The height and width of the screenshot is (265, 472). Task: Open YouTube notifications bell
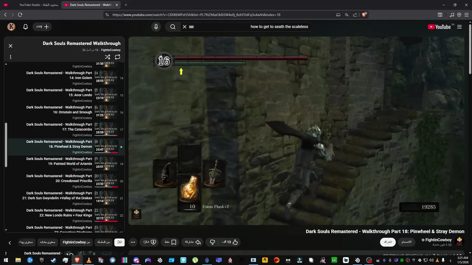click(x=25, y=26)
